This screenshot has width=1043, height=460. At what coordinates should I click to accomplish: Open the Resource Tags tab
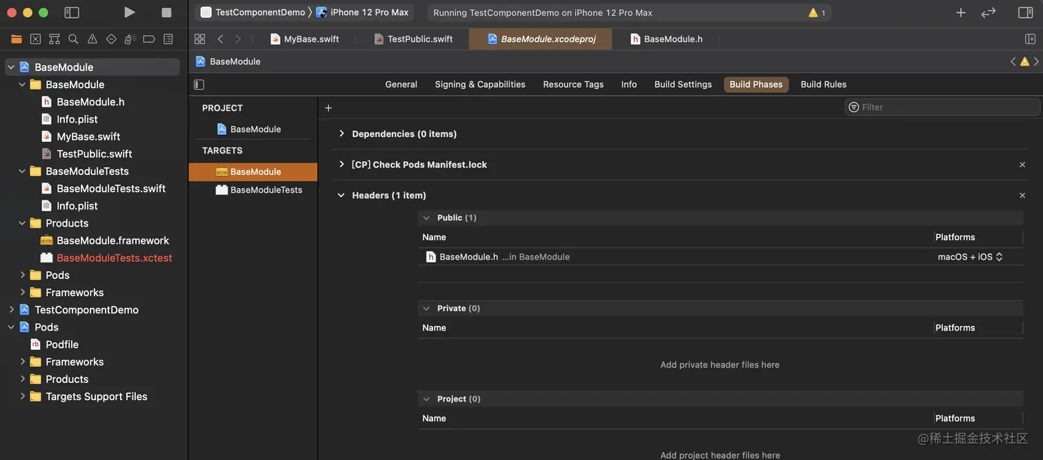[573, 84]
